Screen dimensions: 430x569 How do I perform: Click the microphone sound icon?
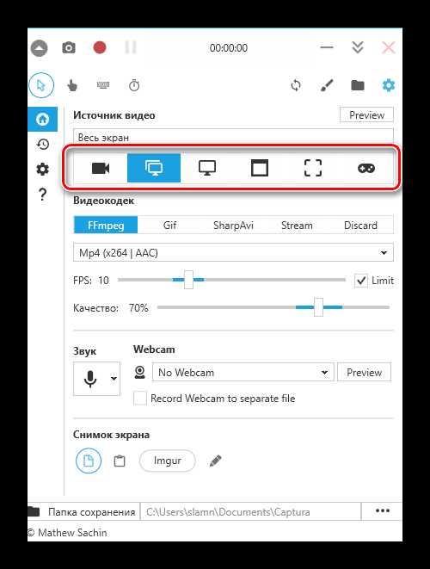point(90,379)
